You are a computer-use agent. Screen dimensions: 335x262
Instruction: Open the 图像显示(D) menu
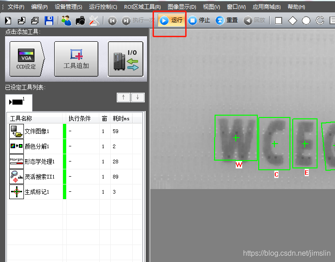coord(182,7)
